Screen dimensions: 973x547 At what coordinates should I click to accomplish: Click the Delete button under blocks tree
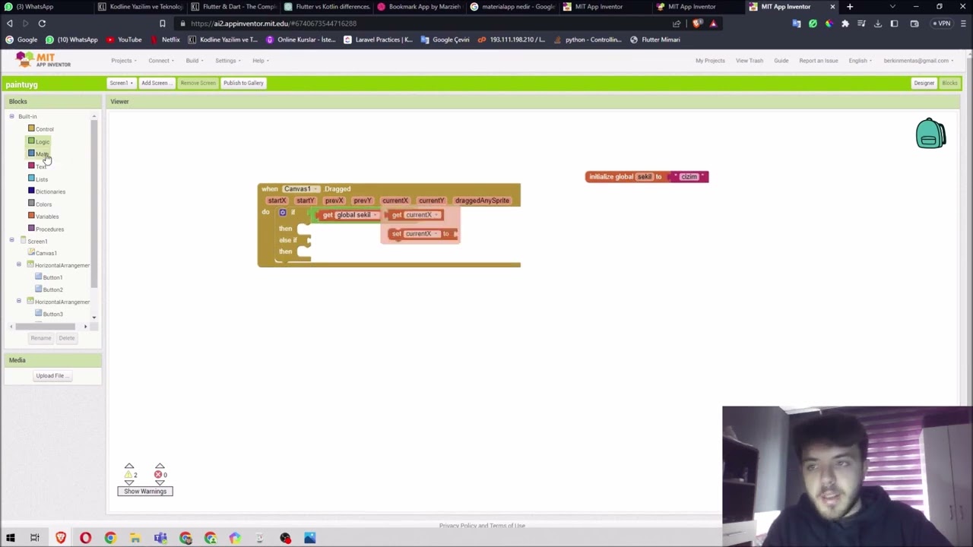point(67,338)
